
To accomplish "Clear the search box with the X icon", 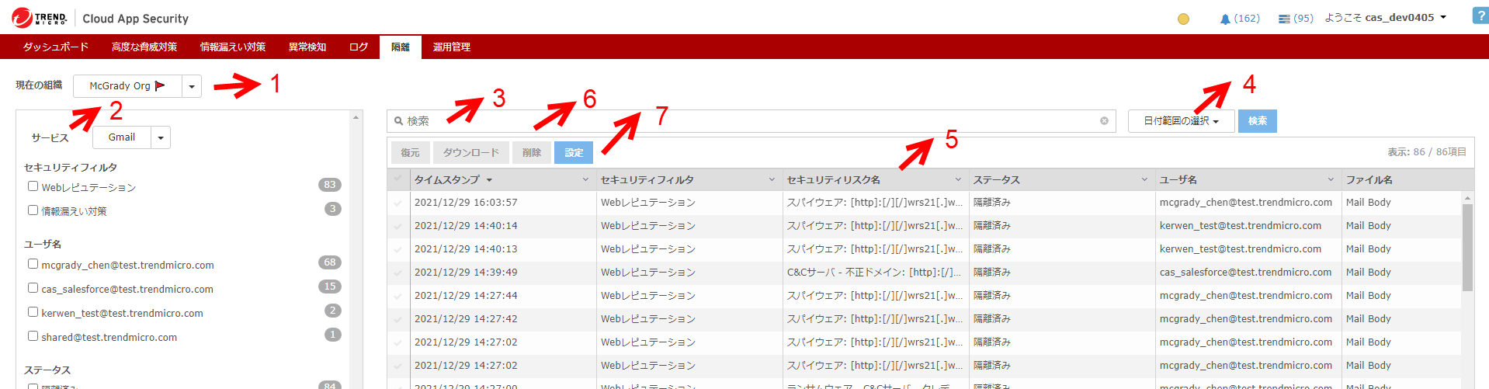I will pyautogui.click(x=1104, y=121).
